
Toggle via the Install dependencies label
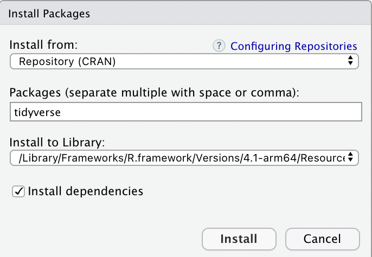pos(86,191)
